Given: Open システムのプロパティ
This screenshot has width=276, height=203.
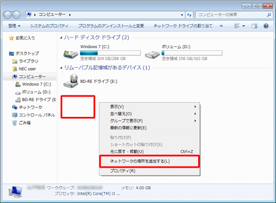Looking at the screenshot, I should 49,26.
